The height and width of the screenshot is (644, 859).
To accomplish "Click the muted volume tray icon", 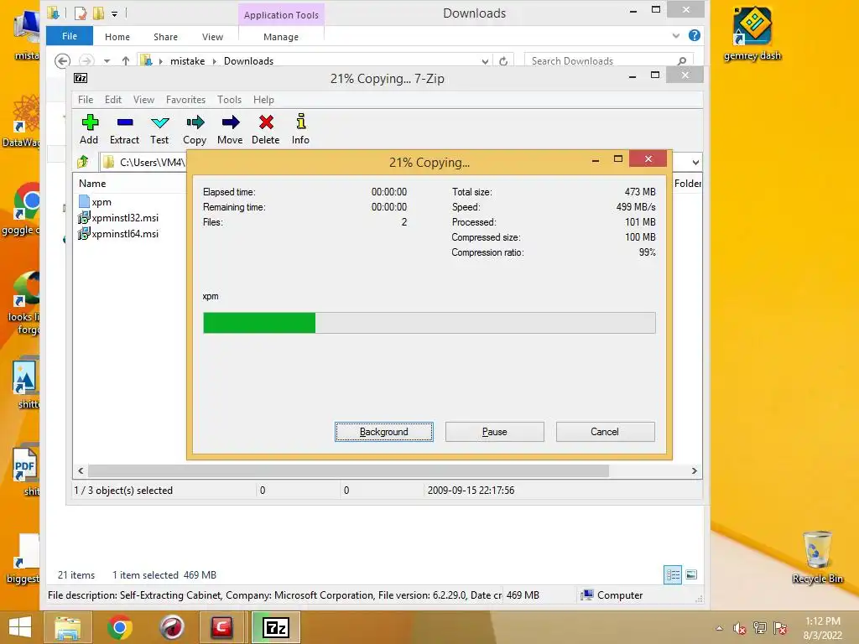I will point(739,628).
